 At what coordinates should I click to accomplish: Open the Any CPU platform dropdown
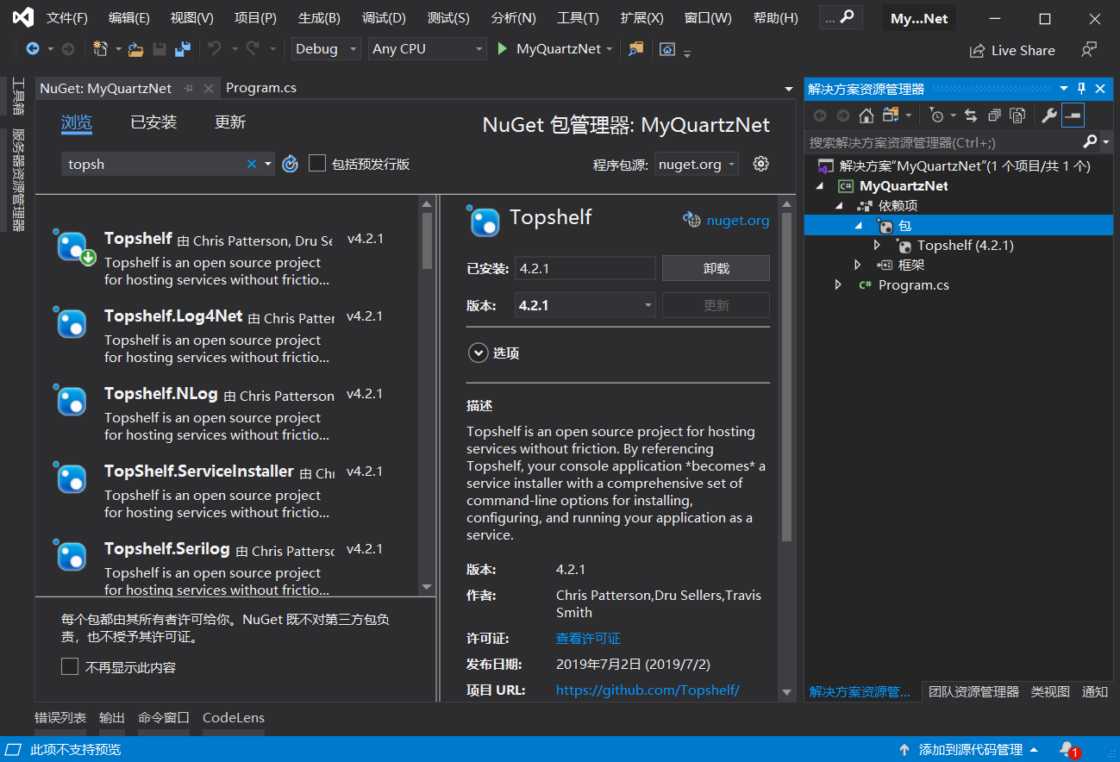[427, 49]
